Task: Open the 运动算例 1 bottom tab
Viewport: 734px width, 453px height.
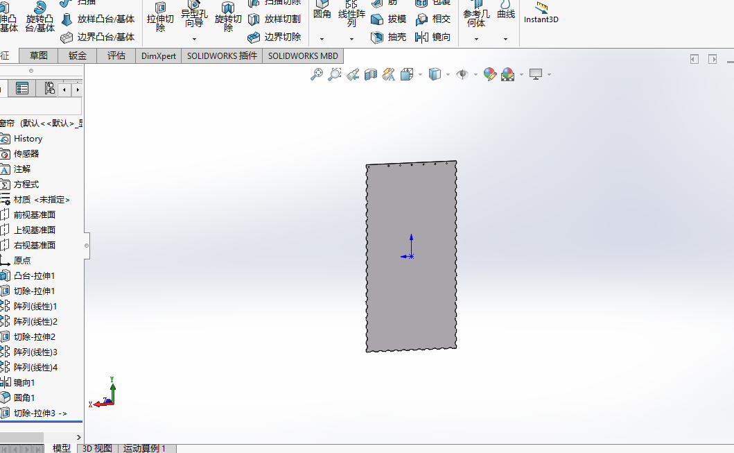Action: tap(145, 448)
